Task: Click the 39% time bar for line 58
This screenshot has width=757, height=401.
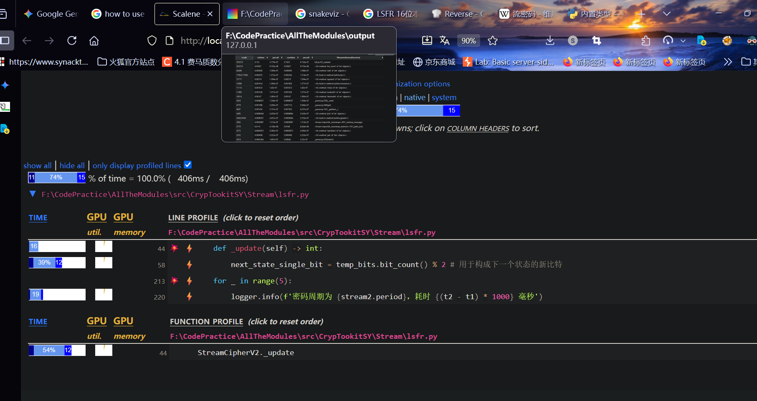Action: [x=44, y=262]
